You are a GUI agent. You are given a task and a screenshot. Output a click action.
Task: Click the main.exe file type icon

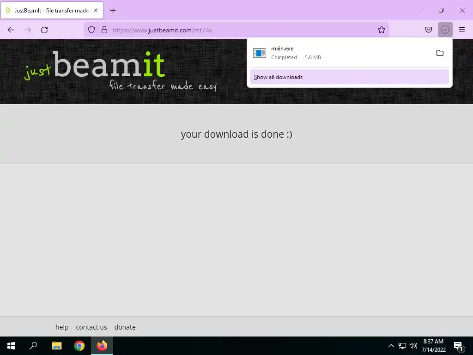(x=260, y=53)
